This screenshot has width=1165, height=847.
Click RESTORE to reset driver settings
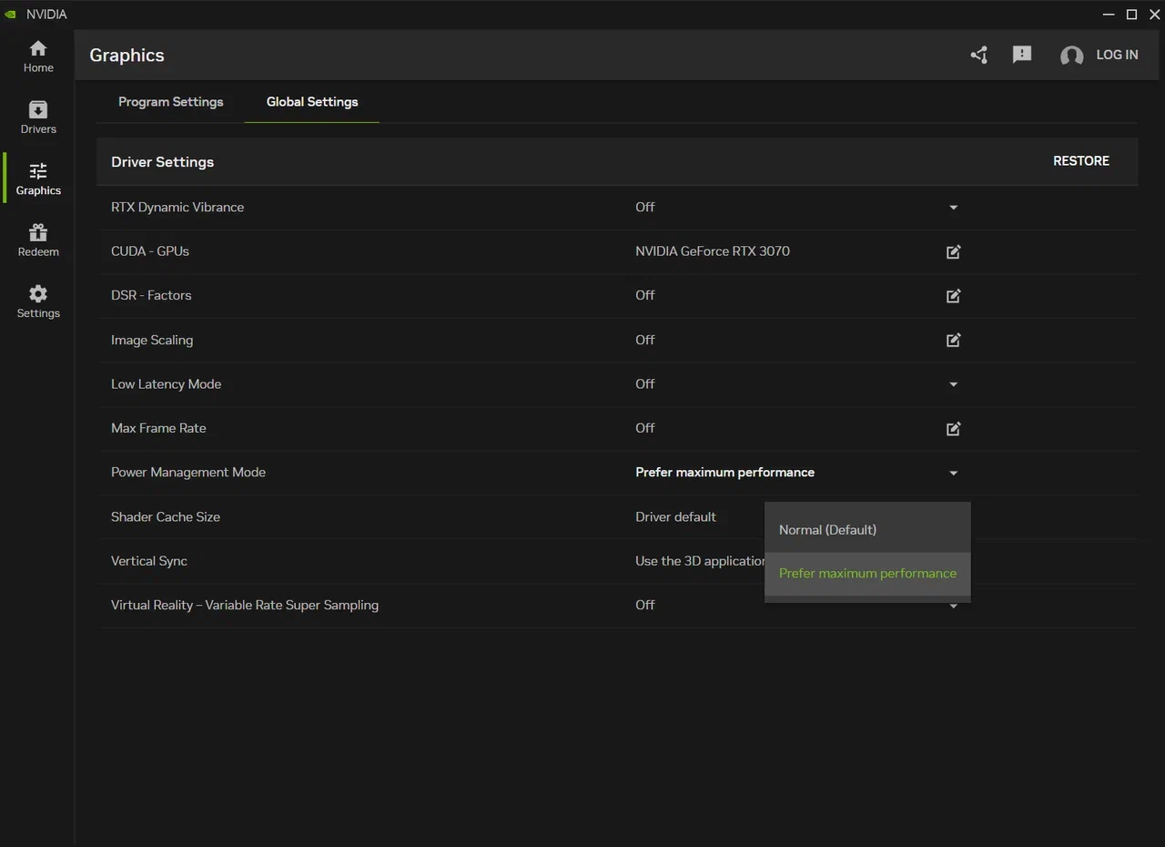(1081, 161)
